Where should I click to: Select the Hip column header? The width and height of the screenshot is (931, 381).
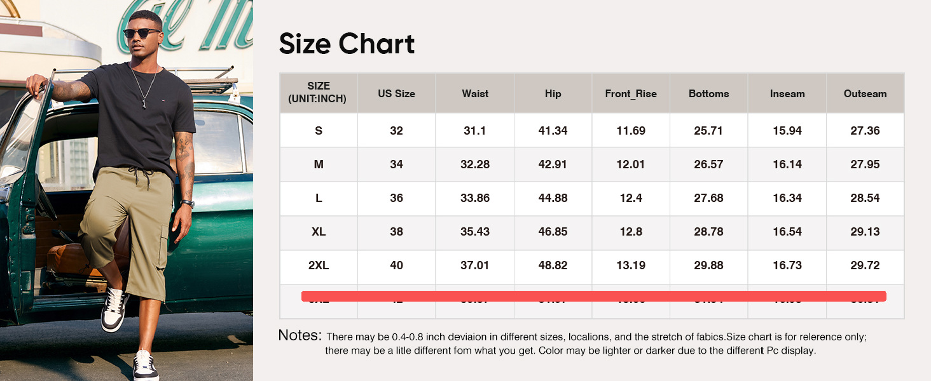coord(553,93)
